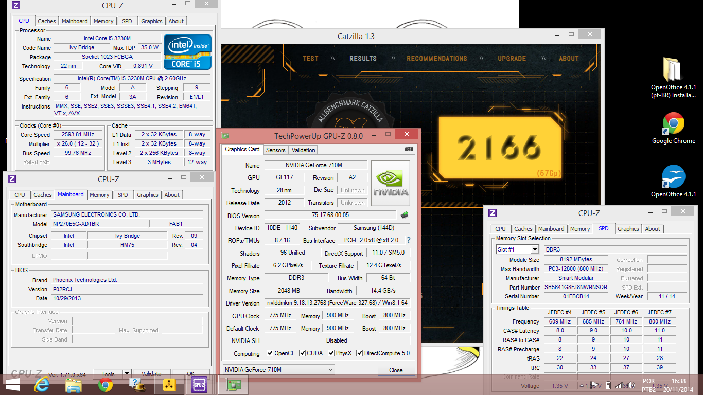Click the Core Speed value 2593.81 MHz
This screenshot has width=703, height=395.
pyautogui.click(x=79, y=135)
